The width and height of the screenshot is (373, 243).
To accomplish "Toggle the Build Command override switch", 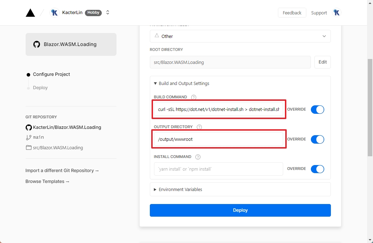I will coord(317,110).
